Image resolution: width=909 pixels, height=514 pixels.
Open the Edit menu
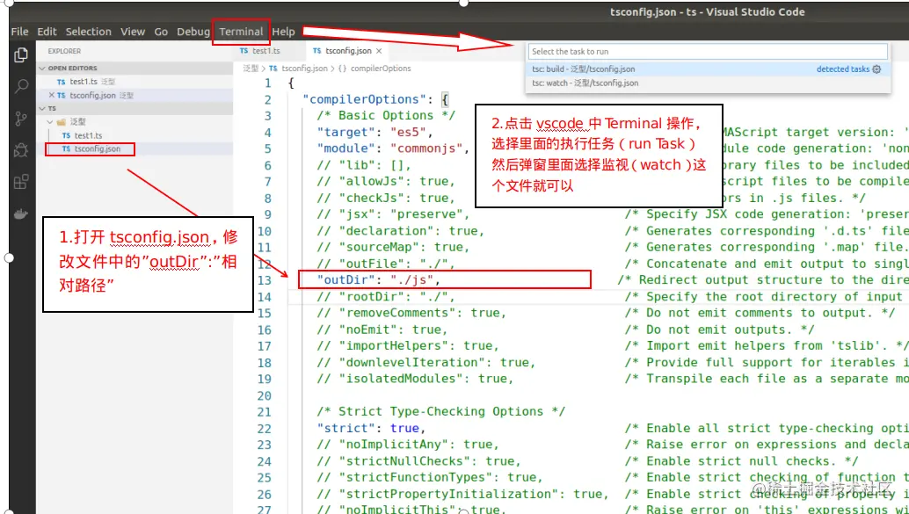[47, 32]
